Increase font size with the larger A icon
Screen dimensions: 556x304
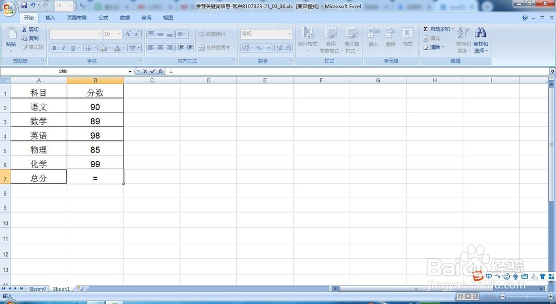click(128, 34)
